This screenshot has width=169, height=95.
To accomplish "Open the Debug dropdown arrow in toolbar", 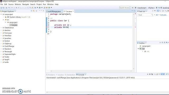I will 37,8.
